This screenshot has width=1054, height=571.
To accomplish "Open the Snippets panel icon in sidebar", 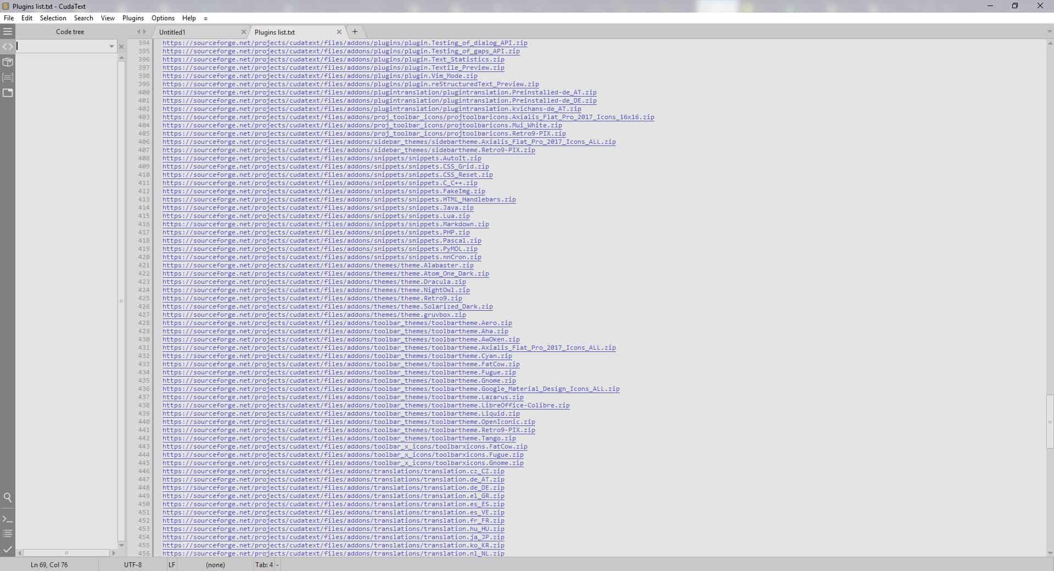I will click(x=8, y=77).
